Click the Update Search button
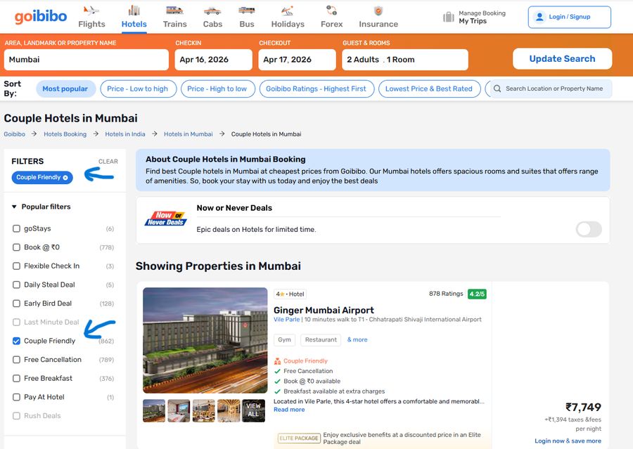The width and height of the screenshot is (633, 449). [x=563, y=59]
